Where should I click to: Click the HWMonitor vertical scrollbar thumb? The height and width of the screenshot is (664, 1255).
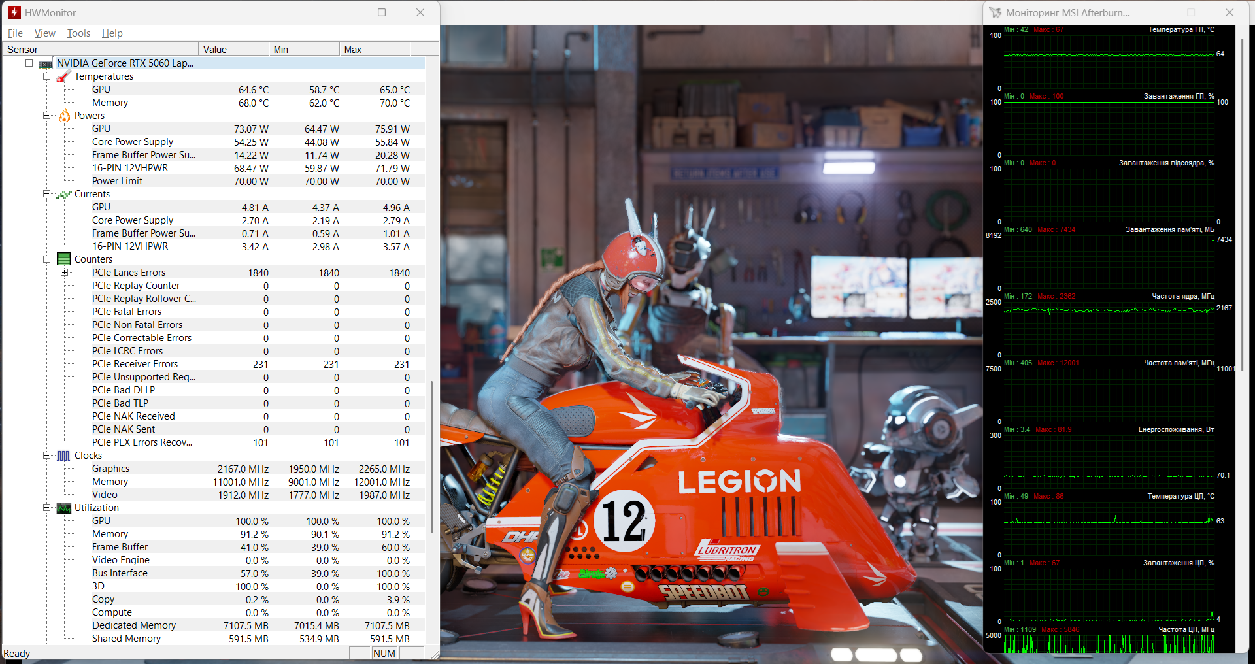[431, 457]
